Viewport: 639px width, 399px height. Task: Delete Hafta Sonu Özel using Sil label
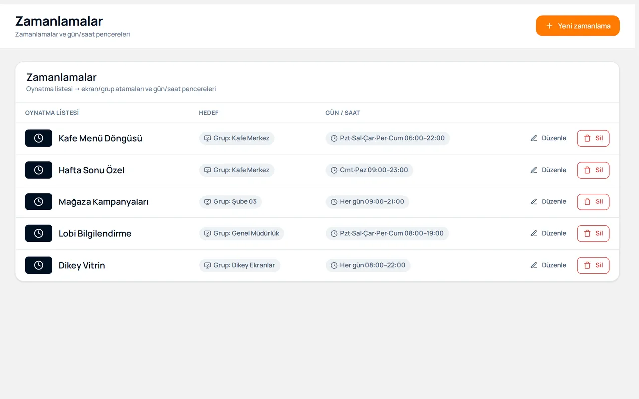(x=599, y=170)
